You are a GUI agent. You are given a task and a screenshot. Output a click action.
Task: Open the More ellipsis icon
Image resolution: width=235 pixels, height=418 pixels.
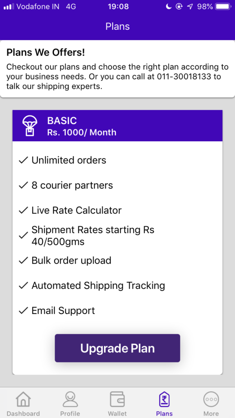[211, 400]
